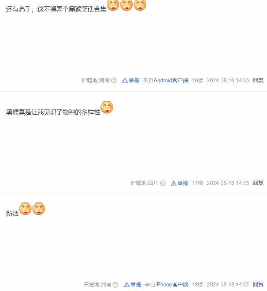Open the Android客户端 link
The width and height of the screenshot is (267, 291).
pos(171,80)
